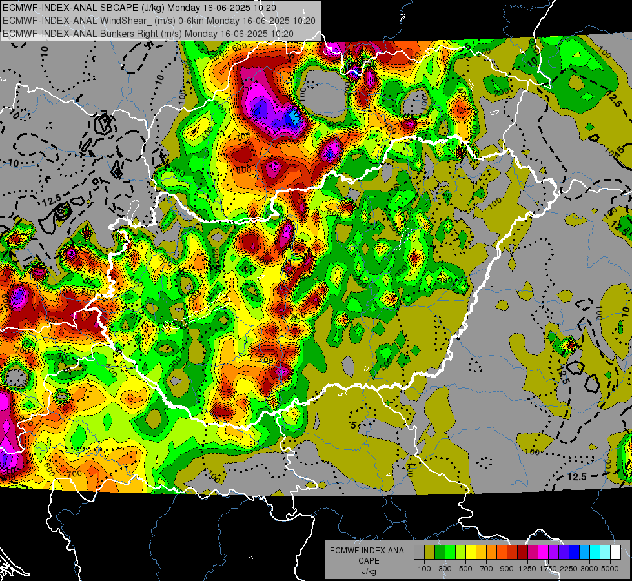Select the Bunkers Right (m/s) title line
The width and height of the screenshot is (632, 581).
click(x=148, y=34)
